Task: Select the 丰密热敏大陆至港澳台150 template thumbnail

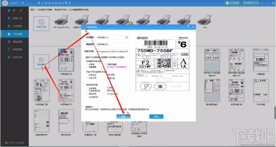Action: [x=236, y=60]
